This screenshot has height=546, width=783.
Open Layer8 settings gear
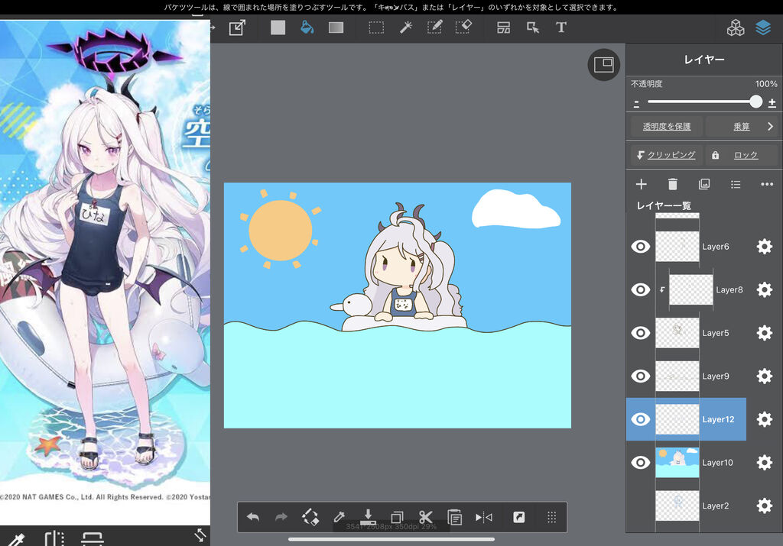[x=765, y=289]
